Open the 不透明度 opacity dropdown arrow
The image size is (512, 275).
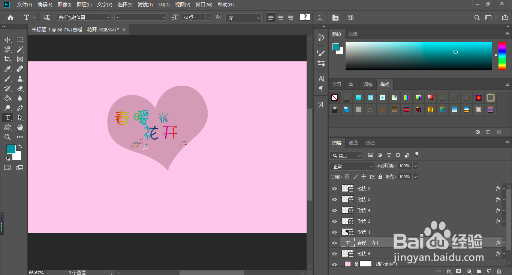[415, 166]
